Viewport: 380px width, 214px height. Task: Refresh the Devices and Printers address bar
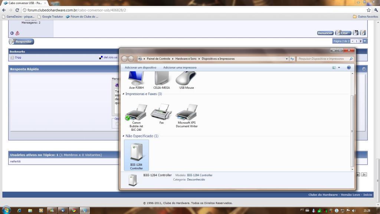[x=292, y=59]
